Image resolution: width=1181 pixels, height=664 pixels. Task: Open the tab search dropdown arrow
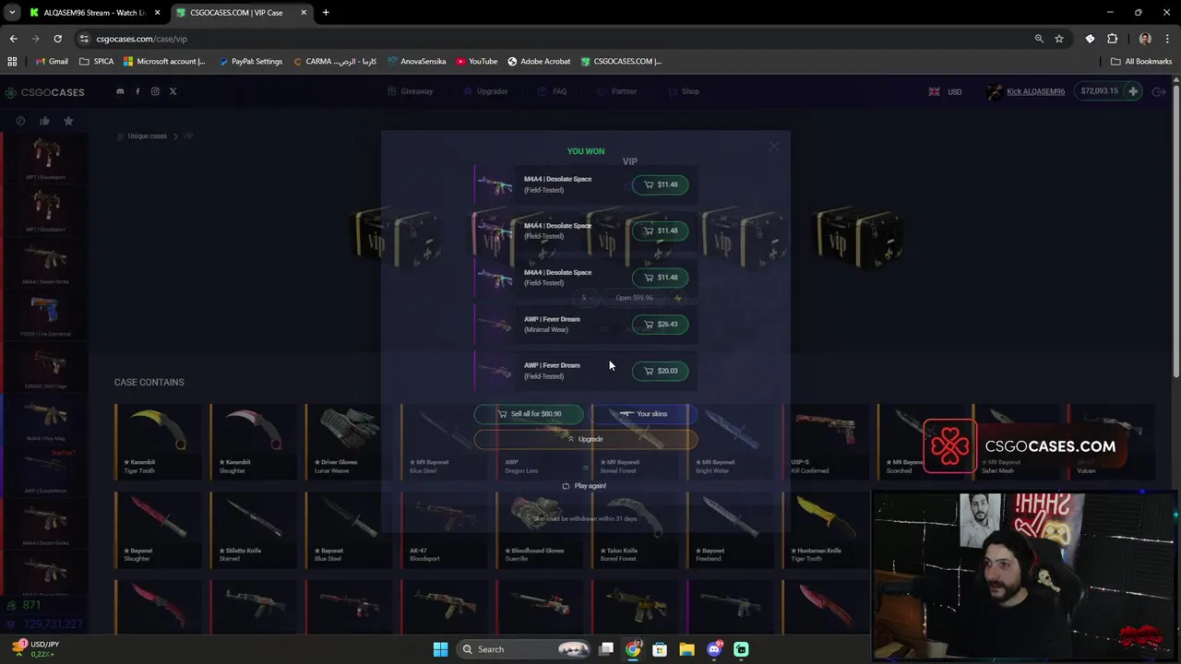(12, 13)
